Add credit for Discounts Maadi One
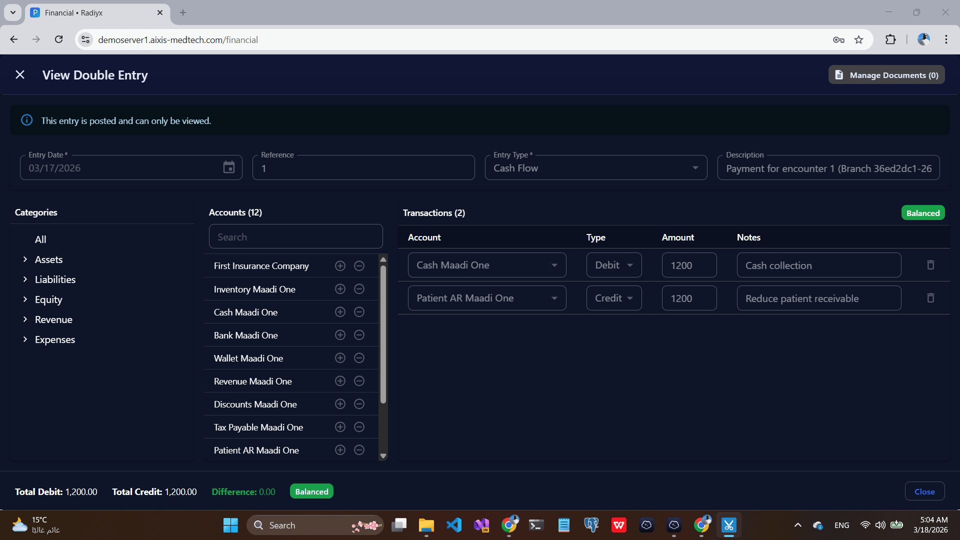The image size is (960, 540). click(359, 404)
